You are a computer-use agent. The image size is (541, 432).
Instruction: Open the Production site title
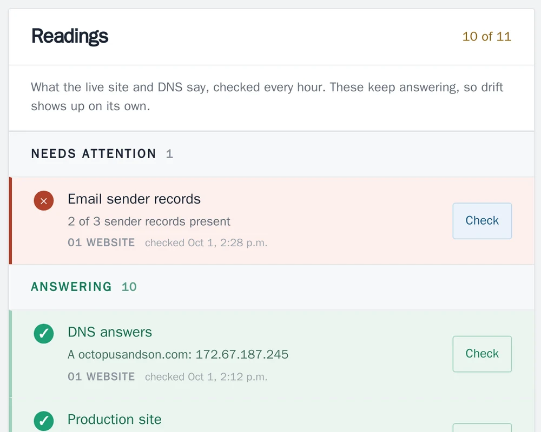coord(115,419)
